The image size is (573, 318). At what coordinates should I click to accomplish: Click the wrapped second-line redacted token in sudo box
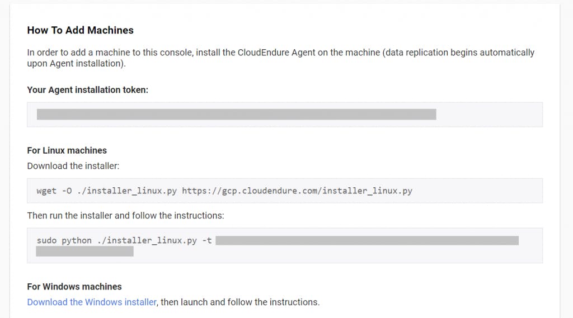coord(84,251)
